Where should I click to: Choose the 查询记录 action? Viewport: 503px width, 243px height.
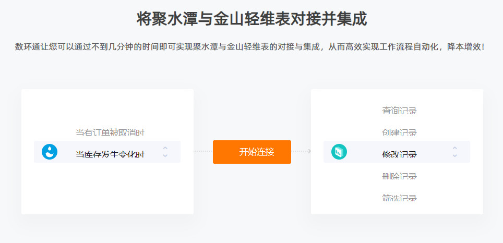coord(399,111)
